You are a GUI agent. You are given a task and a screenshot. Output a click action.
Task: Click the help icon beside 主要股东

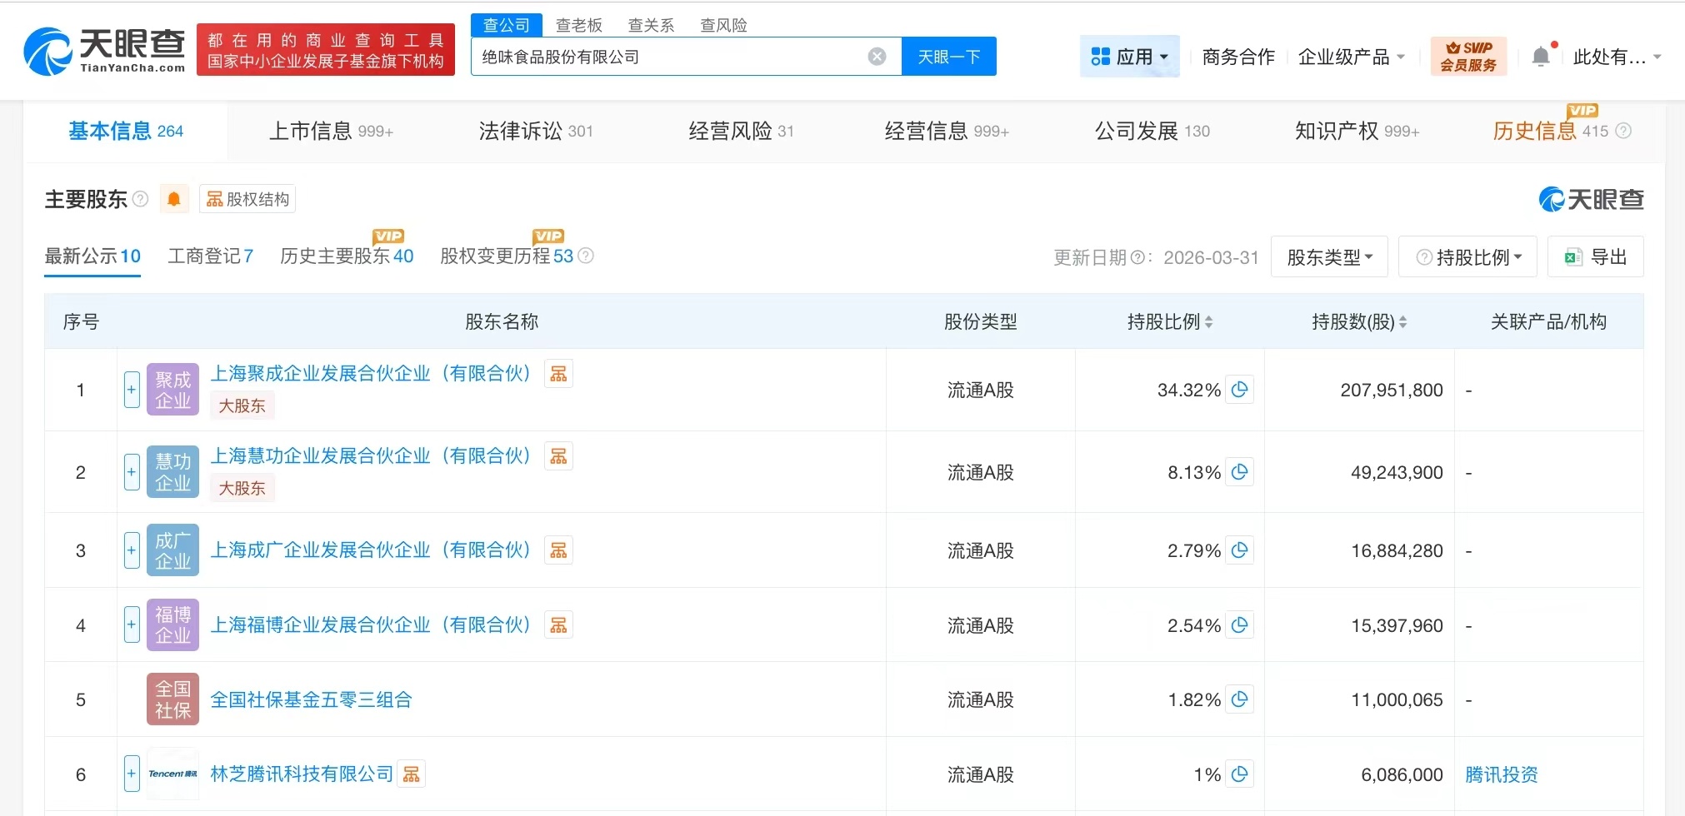pyautogui.click(x=141, y=198)
